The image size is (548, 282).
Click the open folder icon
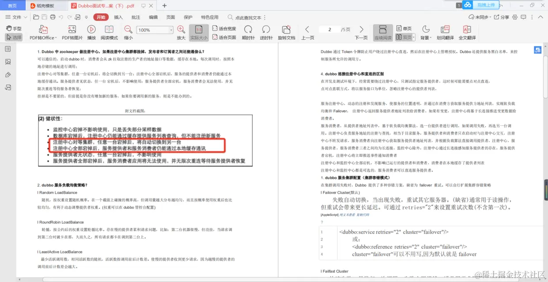(36, 17)
